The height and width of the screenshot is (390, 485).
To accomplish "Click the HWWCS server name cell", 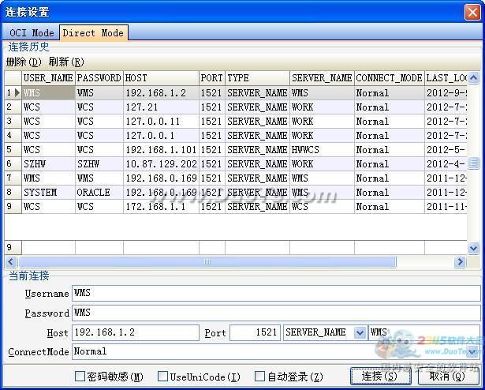I will coord(322,150).
